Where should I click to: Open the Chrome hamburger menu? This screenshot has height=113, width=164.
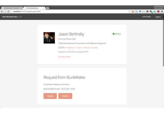pyautogui.click(x=162, y=11)
